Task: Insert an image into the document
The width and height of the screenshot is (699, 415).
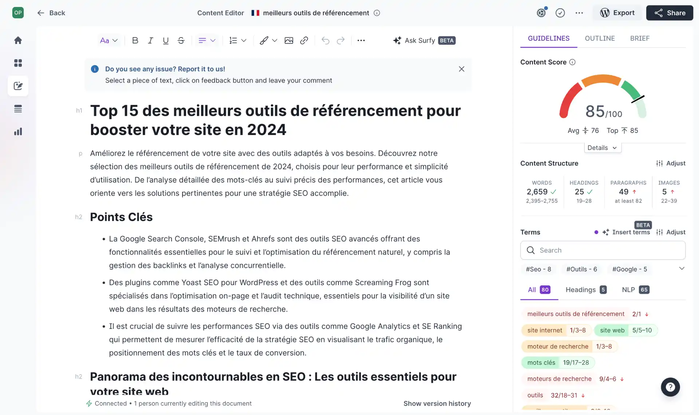Action: 289,40
